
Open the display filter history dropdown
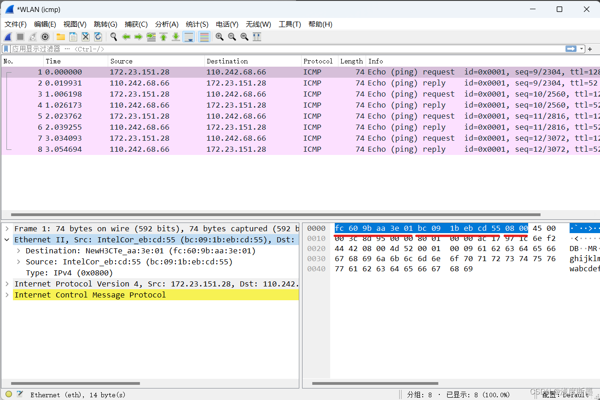click(x=582, y=49)
